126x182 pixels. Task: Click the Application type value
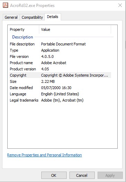50,50
